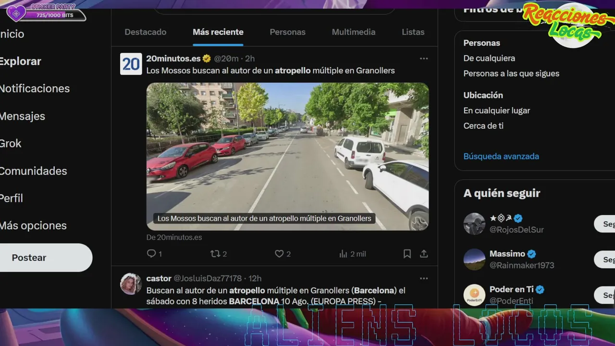Open reply icon on 20minutos.es post
The height and width of the screenshot is (346, 615).
(x=151, y=254)
